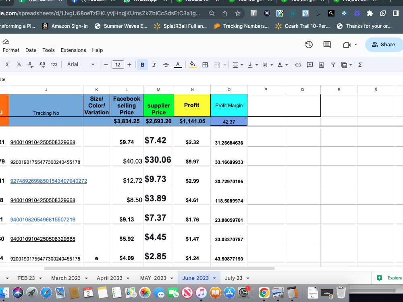
Task: Increase font size with plus
Action: (x=129, y=65)
